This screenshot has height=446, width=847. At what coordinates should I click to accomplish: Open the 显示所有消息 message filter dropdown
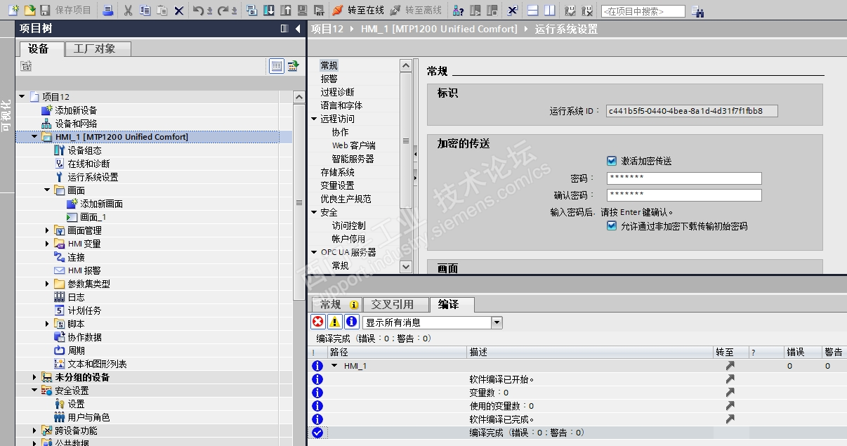[497, 322]
